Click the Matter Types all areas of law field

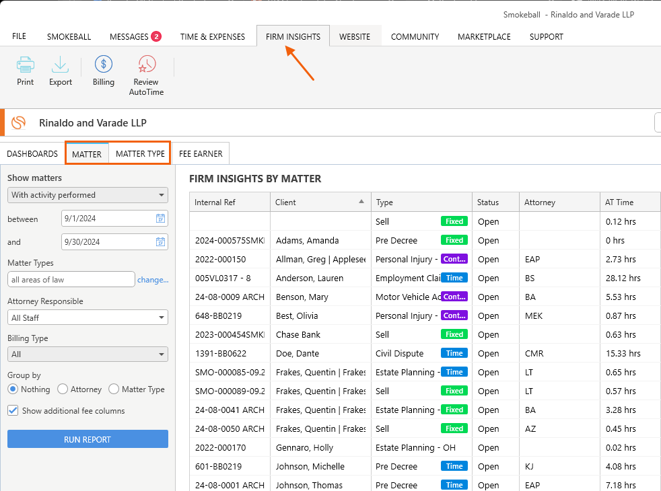tap(71, 280)
